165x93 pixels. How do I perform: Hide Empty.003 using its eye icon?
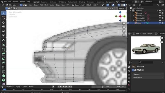click(x=160, y=20)
